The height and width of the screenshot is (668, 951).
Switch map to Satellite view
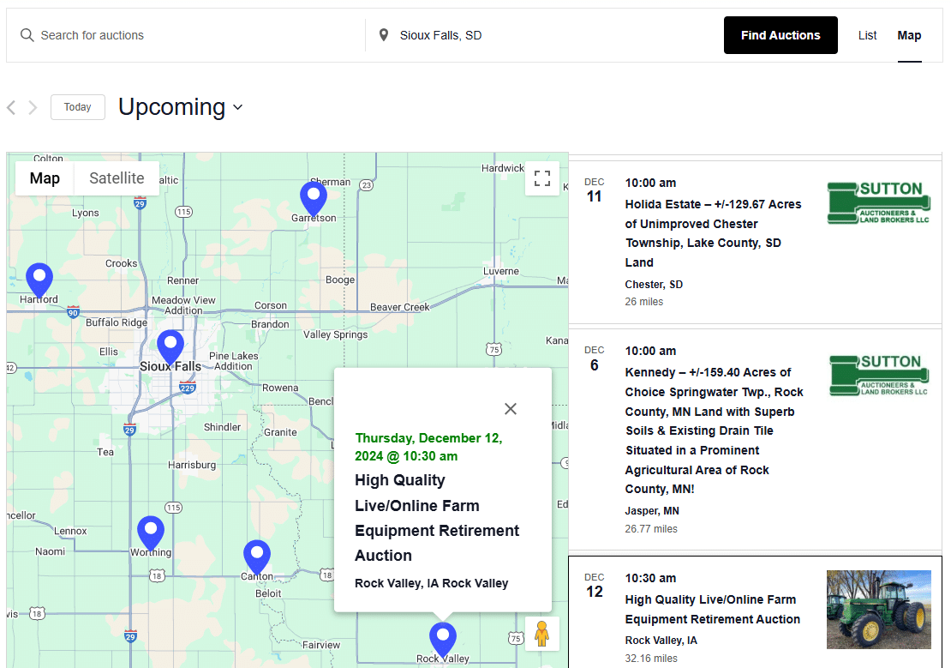[117, 178]
